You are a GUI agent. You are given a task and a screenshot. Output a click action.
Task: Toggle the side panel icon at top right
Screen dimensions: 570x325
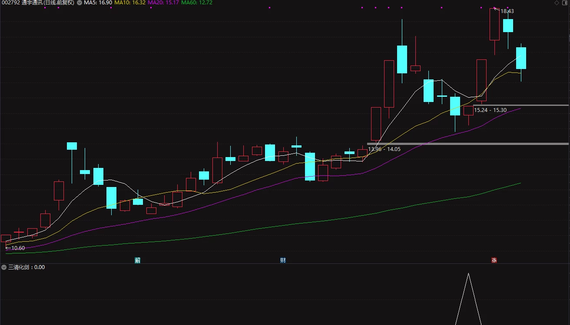coord(565,3)
